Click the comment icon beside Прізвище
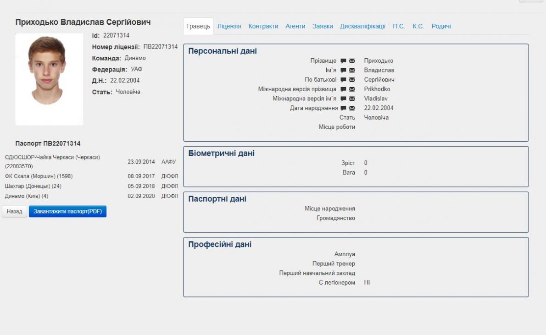 click(343, 61)
